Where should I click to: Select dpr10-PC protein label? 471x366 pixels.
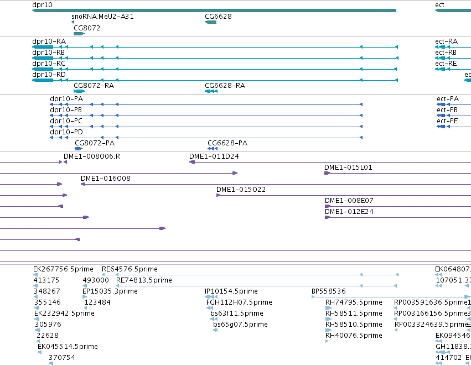(66, 121)
